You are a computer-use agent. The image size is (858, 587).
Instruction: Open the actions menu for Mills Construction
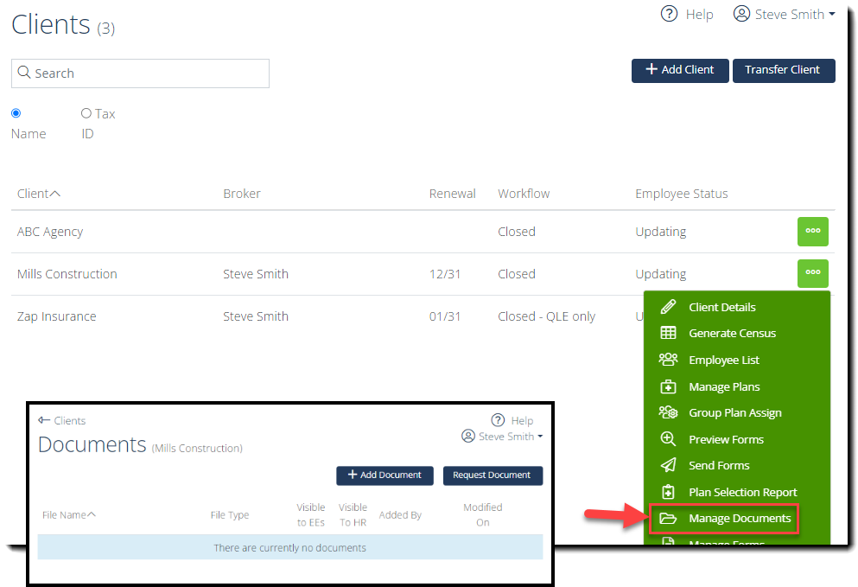click(x=812, y=273)
